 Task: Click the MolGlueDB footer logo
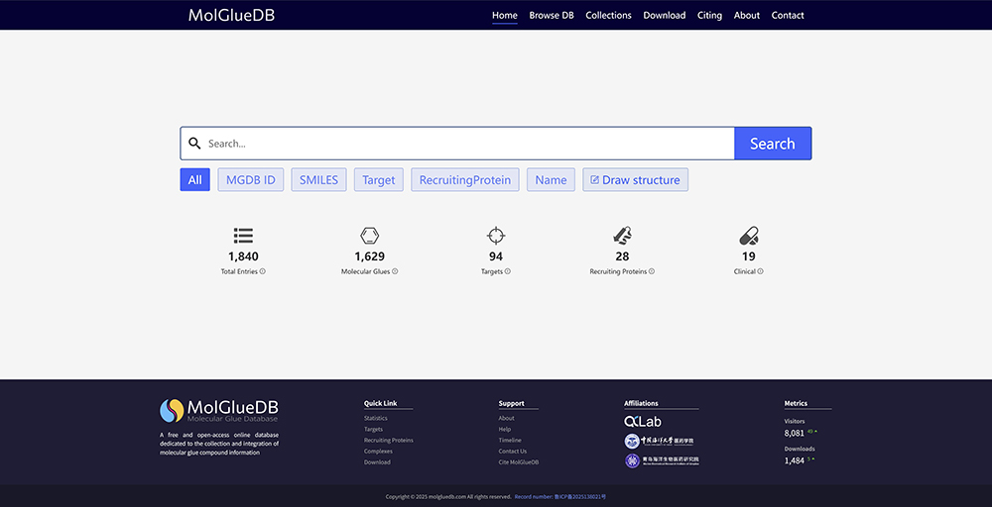[x=219, y=411]
